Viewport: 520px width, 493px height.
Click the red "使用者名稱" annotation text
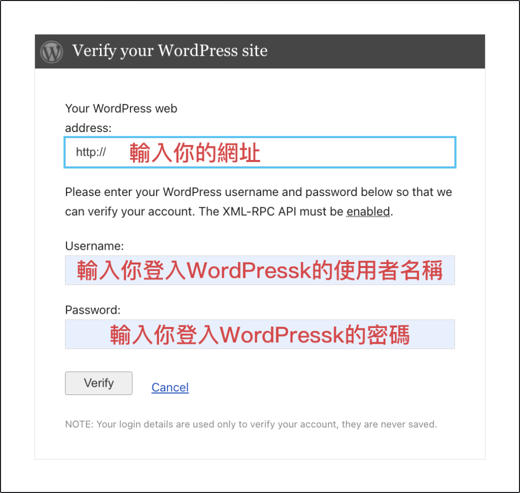[388, 271]
